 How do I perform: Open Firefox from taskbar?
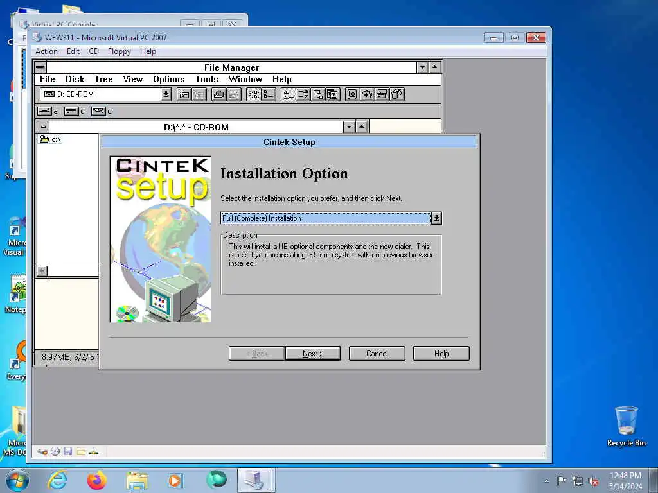click(x=96, y=480)
